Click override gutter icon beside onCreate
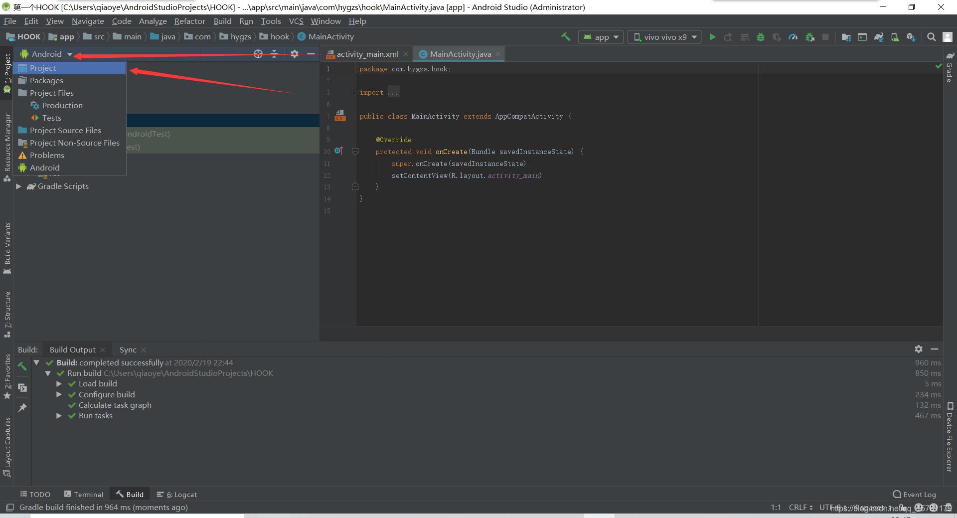The image size is (957, 518). click(339, 151)
